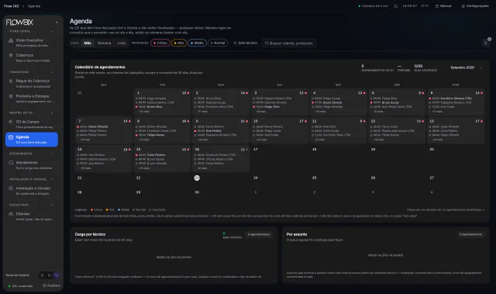Image resolution: width=496 pixels, height=294 pixels.
Task: Toggle the Crítica priority filter
Action: [x=160, y=43]
